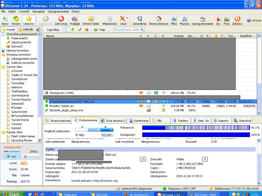Open the mininova site entry
The width and height of the screenshot is (262, 196).
click(x=17, y=87)
